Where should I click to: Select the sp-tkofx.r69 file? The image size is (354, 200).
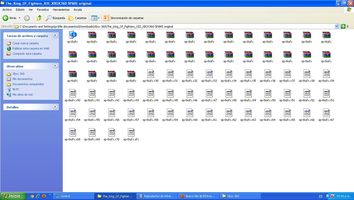tap(92, 135)
